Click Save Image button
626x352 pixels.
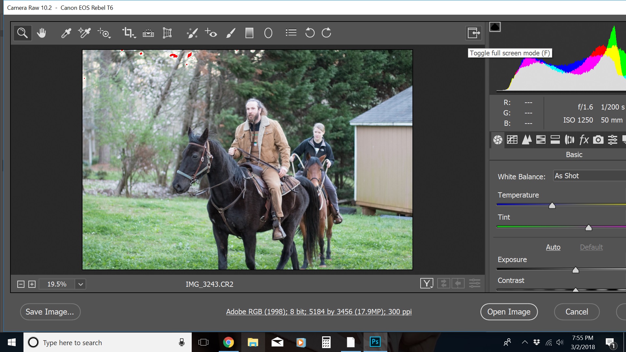click(50, 312)
